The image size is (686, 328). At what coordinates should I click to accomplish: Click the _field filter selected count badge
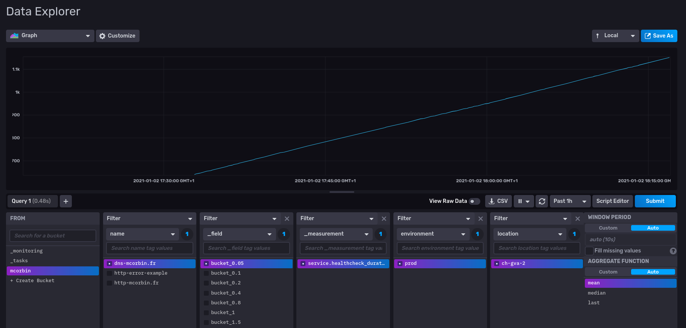(284, 234)
